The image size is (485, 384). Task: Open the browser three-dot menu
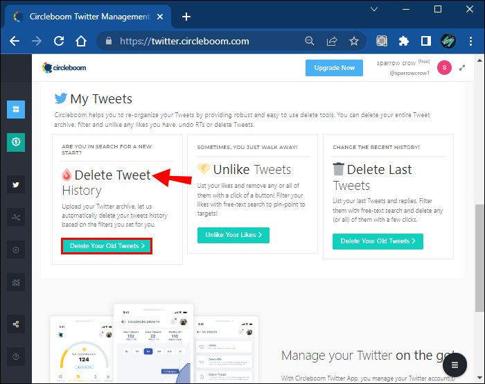point(470,41)
